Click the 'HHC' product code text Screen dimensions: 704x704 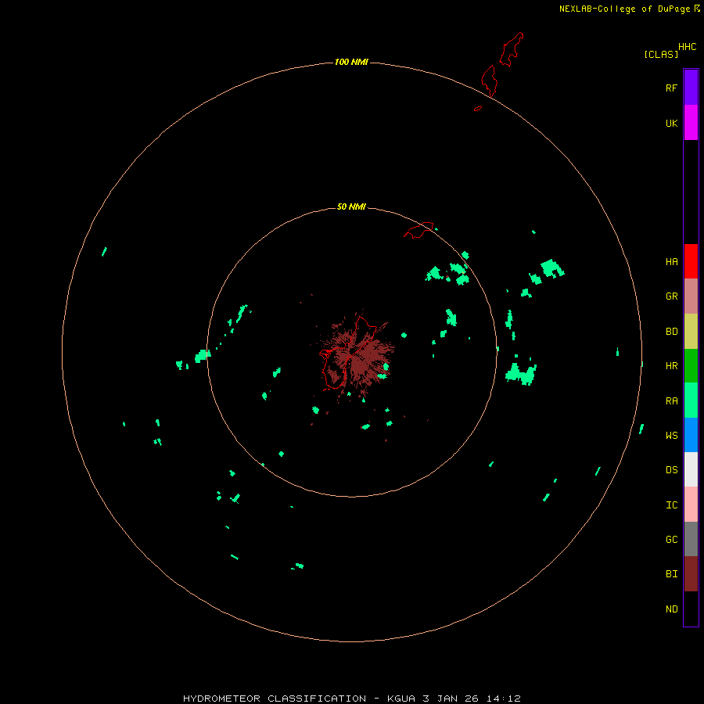(688, 47)
